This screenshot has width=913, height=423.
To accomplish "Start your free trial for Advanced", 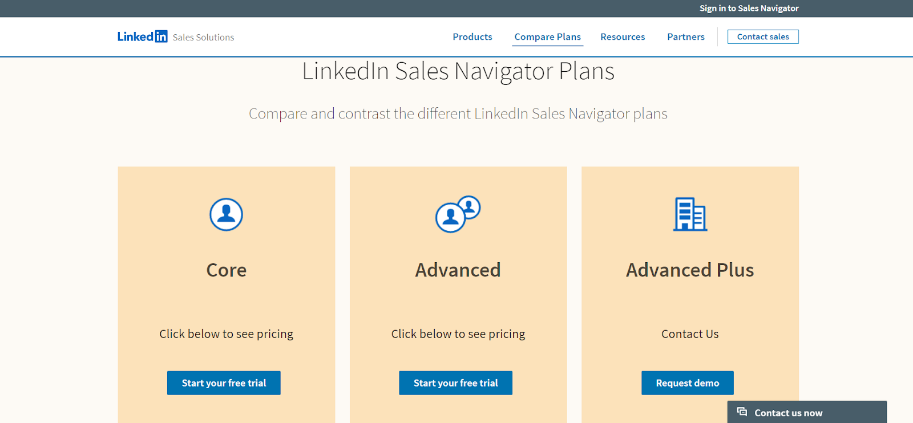I will (455, 383).
